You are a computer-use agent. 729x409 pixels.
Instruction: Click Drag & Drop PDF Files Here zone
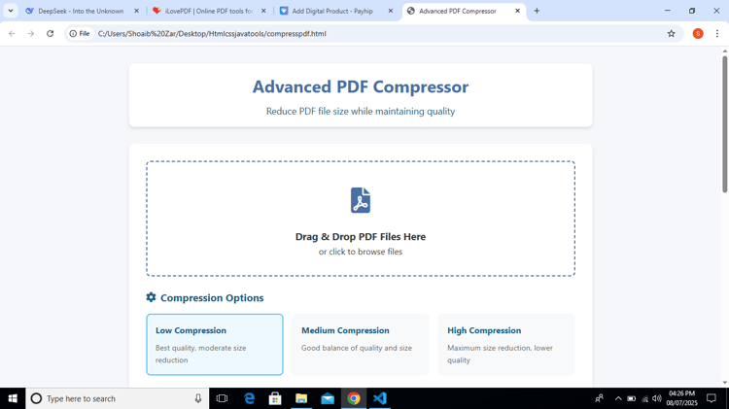coord(361,219)
